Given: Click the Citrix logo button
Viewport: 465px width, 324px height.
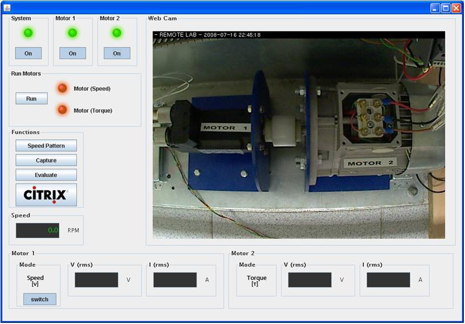Looking at the screenshot, I should [46, 194].
